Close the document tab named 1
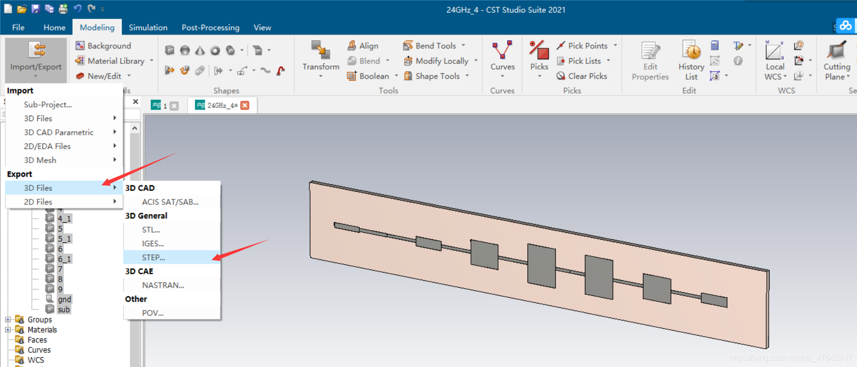 pos(174,106)
